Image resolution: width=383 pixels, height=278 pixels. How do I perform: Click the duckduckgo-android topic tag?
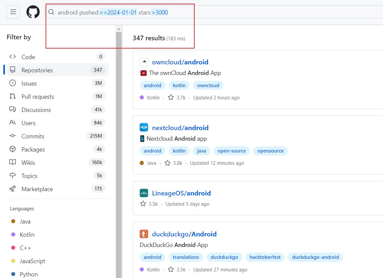[315, 257]
